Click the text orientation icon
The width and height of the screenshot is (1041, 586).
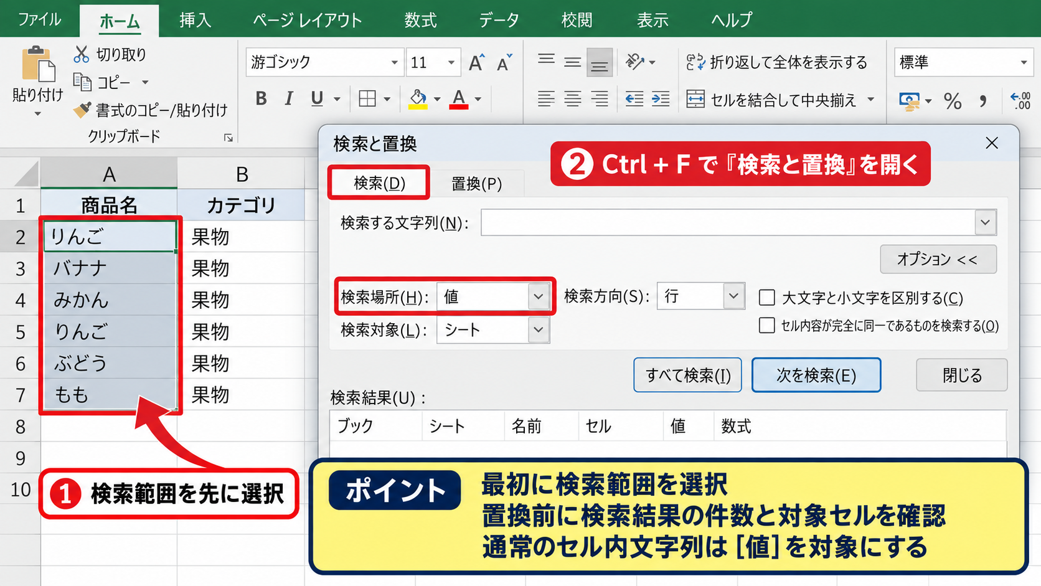(634, 62)
